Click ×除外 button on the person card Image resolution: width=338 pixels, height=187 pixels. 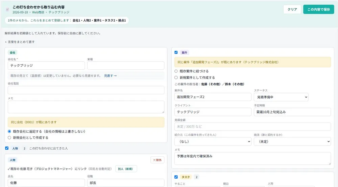(x=157, y=160)
